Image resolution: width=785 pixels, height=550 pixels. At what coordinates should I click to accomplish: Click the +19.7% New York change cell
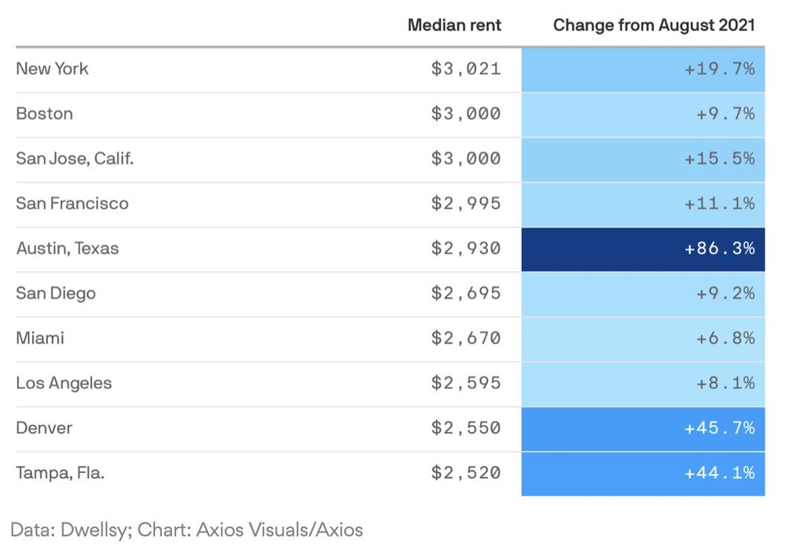coord(643,68)
